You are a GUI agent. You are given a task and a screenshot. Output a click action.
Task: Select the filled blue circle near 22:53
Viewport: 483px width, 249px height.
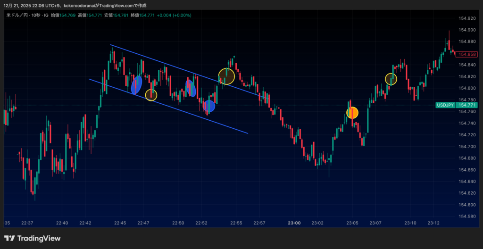209,107
